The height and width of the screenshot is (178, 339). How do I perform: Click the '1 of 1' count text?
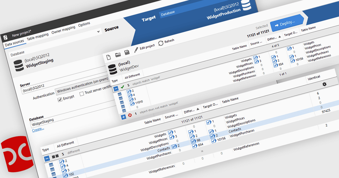(x=283, y=74)
